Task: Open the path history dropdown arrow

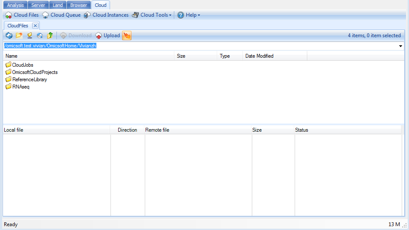Action: click(x=400, y=46)
